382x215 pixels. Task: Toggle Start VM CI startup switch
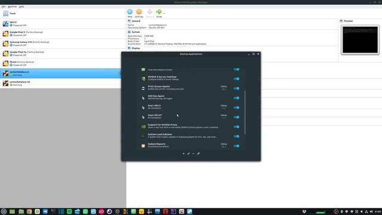(236, 107)
